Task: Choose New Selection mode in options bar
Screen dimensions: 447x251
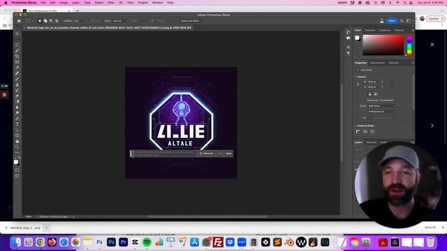Action: tap(40, 21)
